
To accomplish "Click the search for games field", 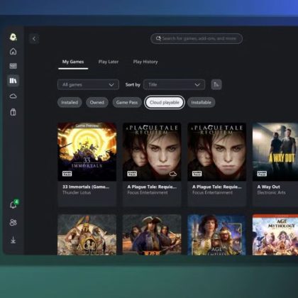I will coord(197,38).
